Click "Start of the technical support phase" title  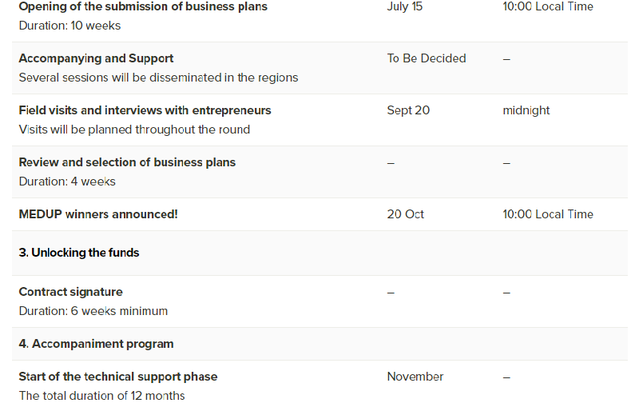tap(118, 377)
